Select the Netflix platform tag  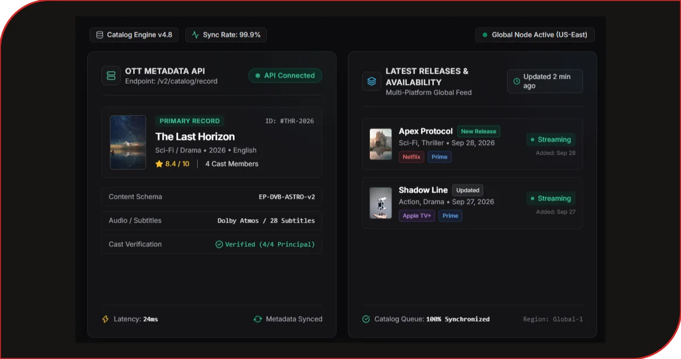coord(412,157)
